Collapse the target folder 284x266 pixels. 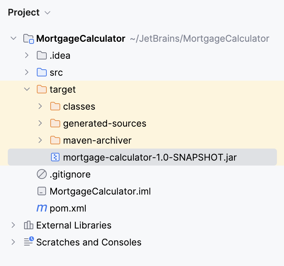tap(27, 89)
